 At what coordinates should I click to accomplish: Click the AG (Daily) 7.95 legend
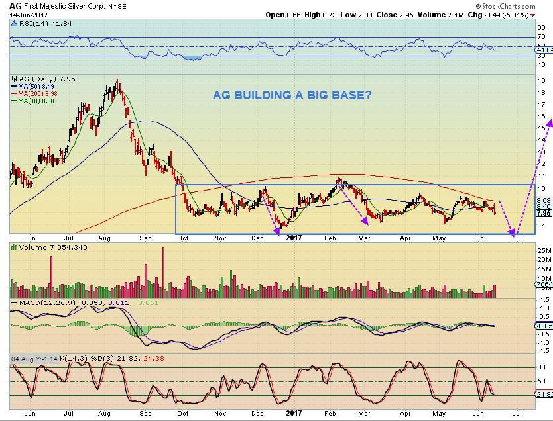coord(47,79)
